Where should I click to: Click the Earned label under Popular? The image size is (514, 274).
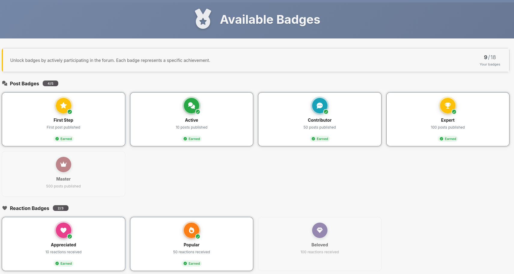coord(192,263)
